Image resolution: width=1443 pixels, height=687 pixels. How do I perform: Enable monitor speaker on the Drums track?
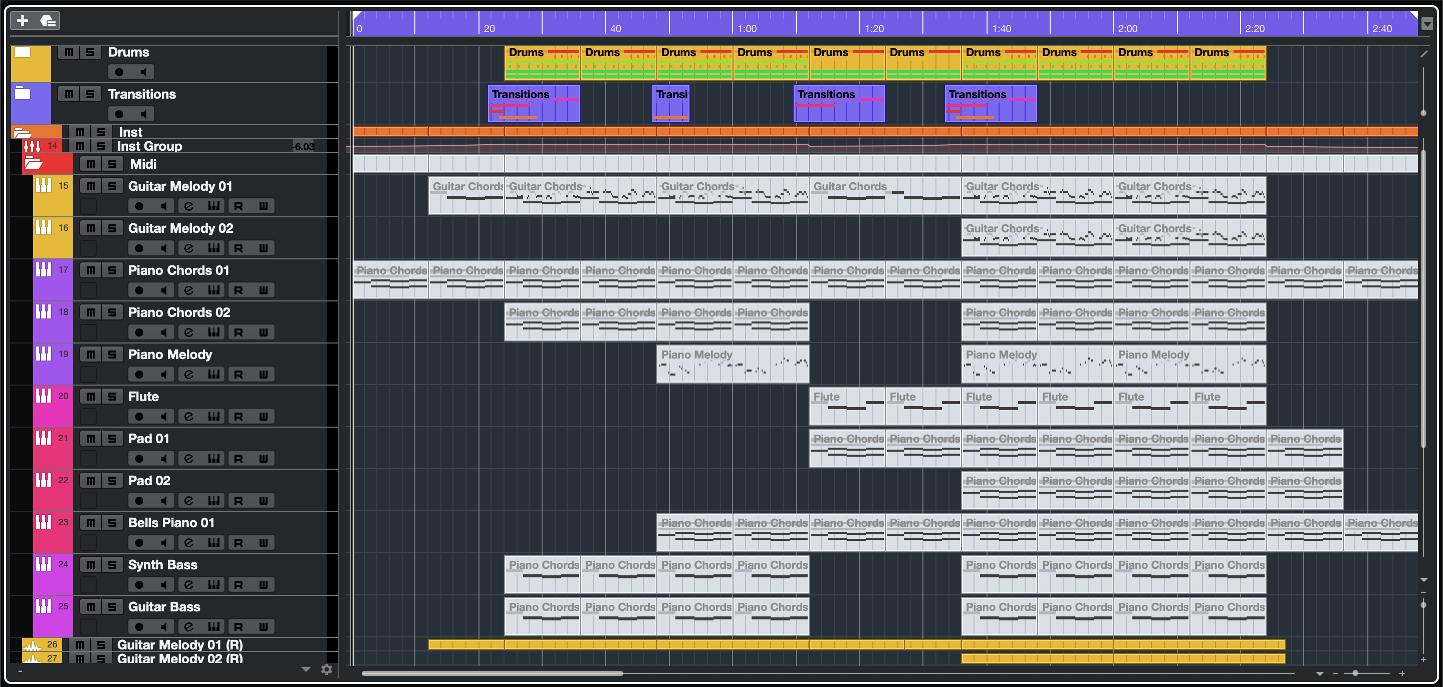click(x=144, y=72)
